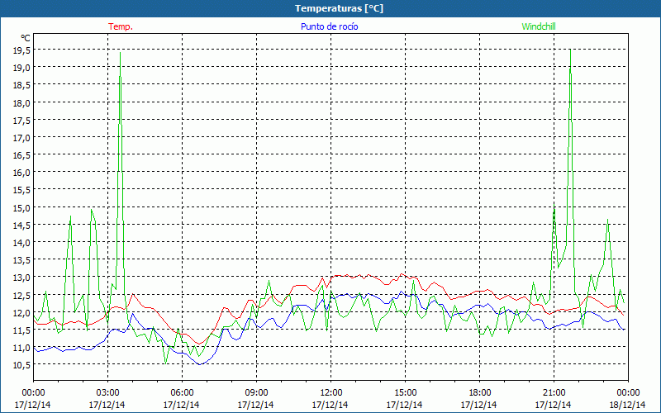Click the '15:00' time axis label
The width and height of the screenshot is (661, 413).
pos(405,393)
